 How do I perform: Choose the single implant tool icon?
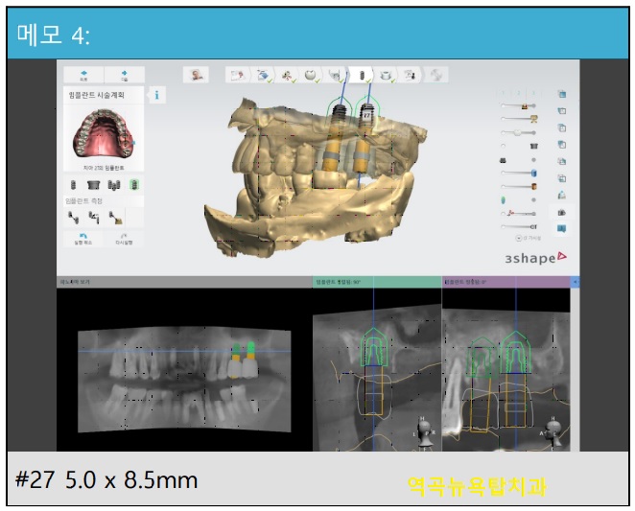pos(73,185)
